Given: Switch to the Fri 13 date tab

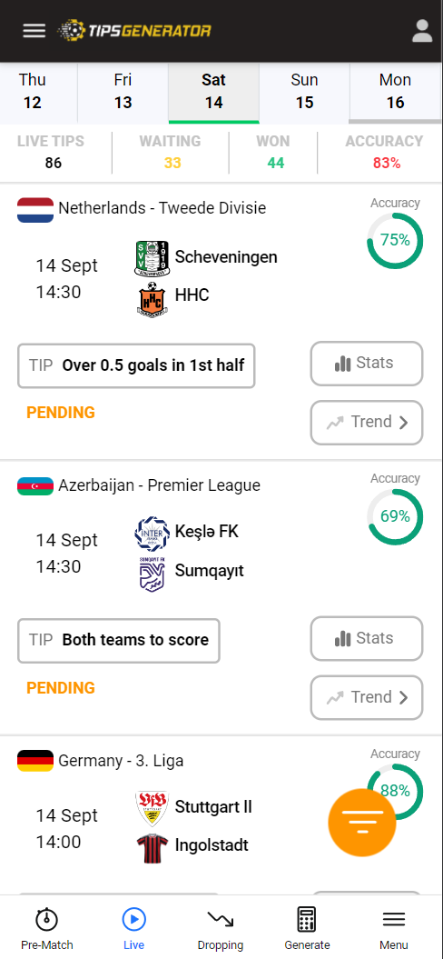Looking at the screenshot, I should (123, 92).
